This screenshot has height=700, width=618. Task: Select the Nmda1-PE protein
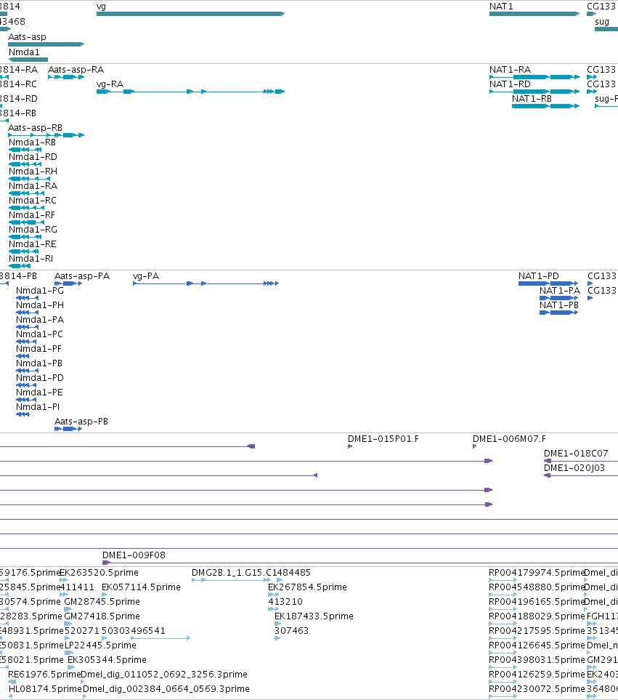(26, 400)
